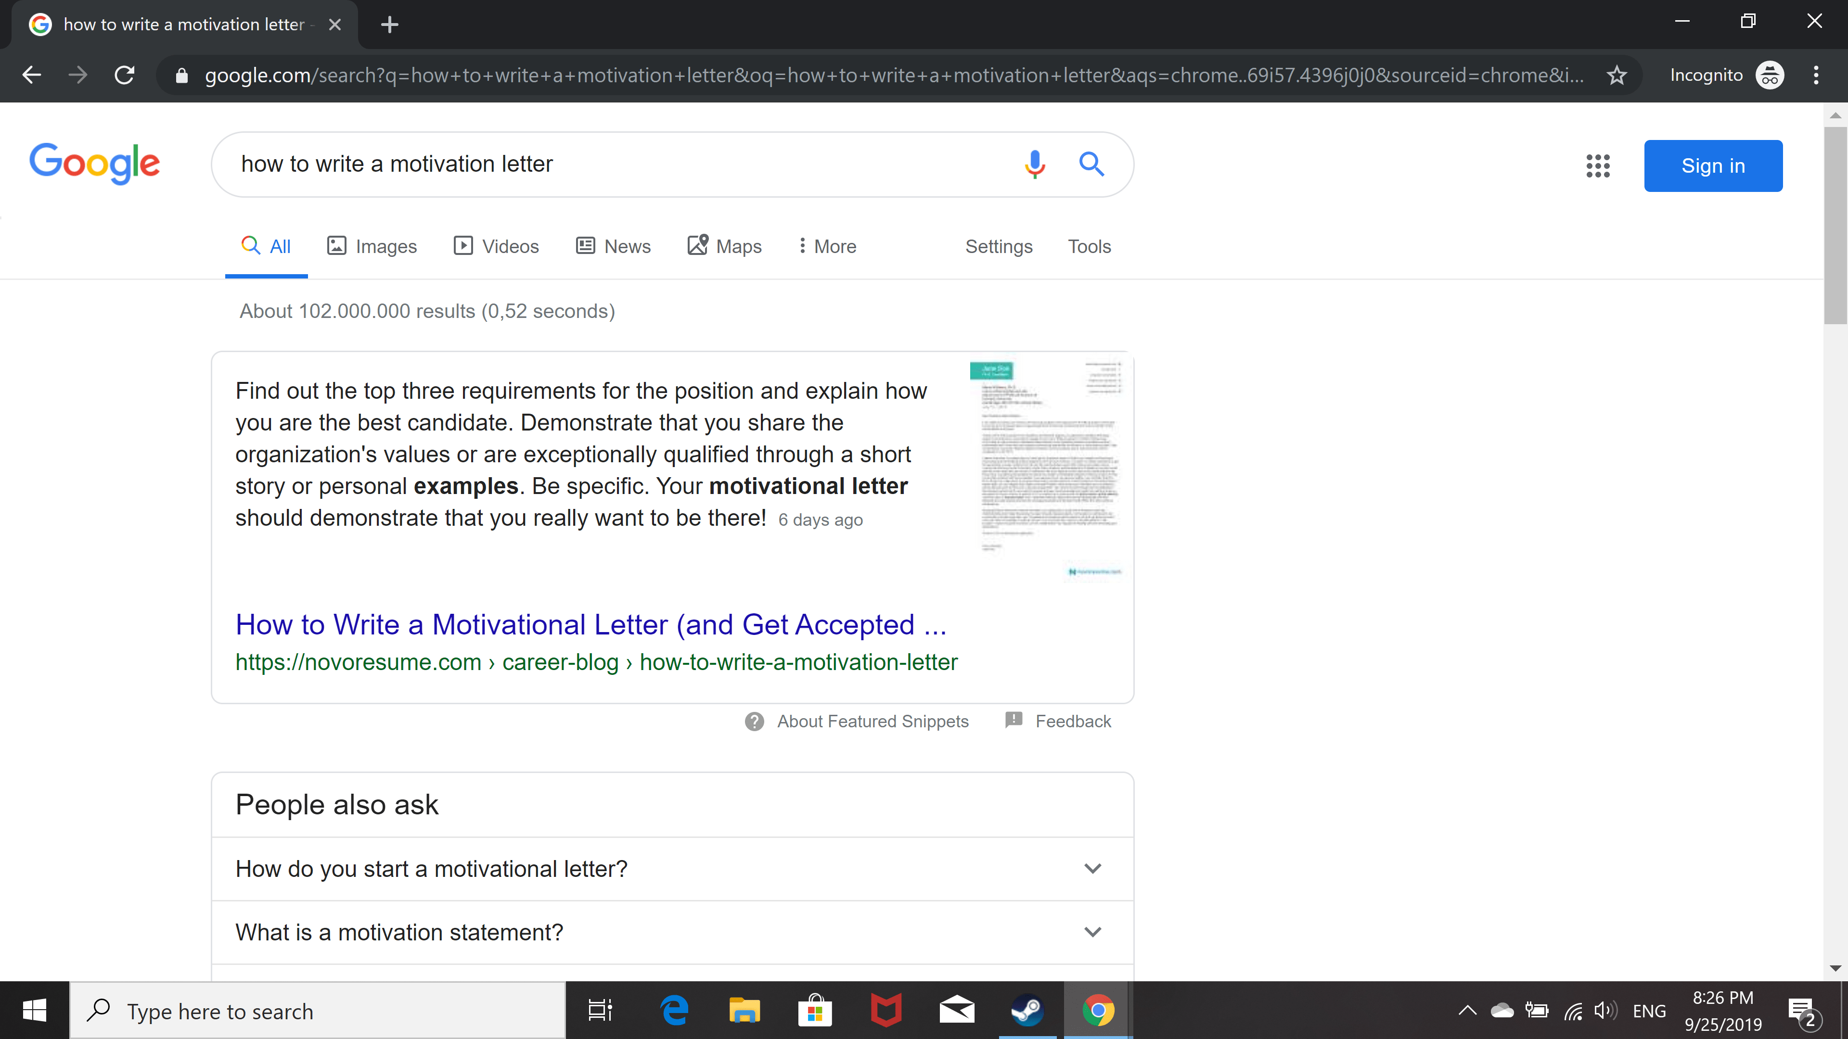Viewport: 1848px width, 1039px height.
Task: Open Chrome's three-dot menu
Action: coord(1816,76)
